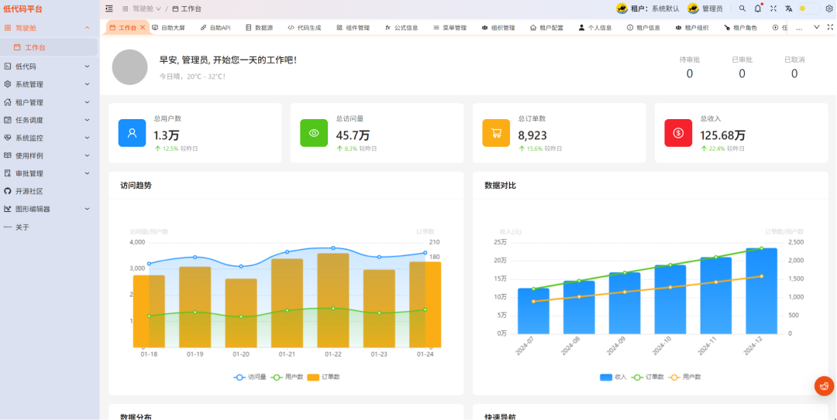Expand the 系统管理 sidebar menu
The image size is (837, 420).
pyautogui.click(x=49, y=84)
